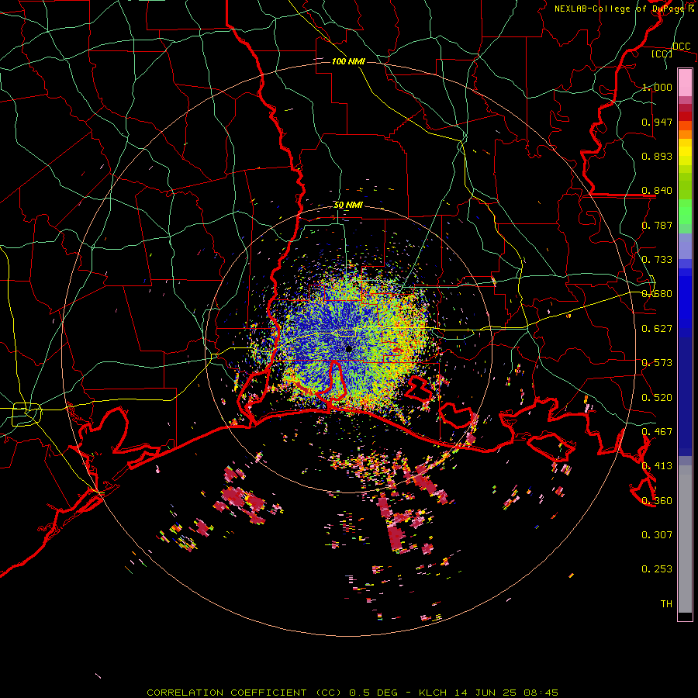
Task: Click the 0.253 legend value
Action: [x=657, y=569]
